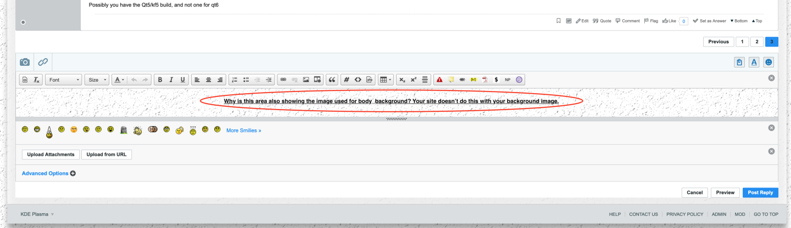This screenshot has height=228, width=791.
Task: Toggle italic formatting
Action: pyautogui.click(x=171, y=79)
